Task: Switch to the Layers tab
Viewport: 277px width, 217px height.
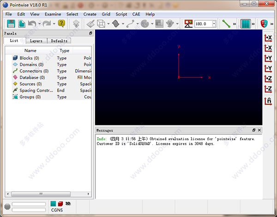Action: pyautogui.click(x=36, y=41)
